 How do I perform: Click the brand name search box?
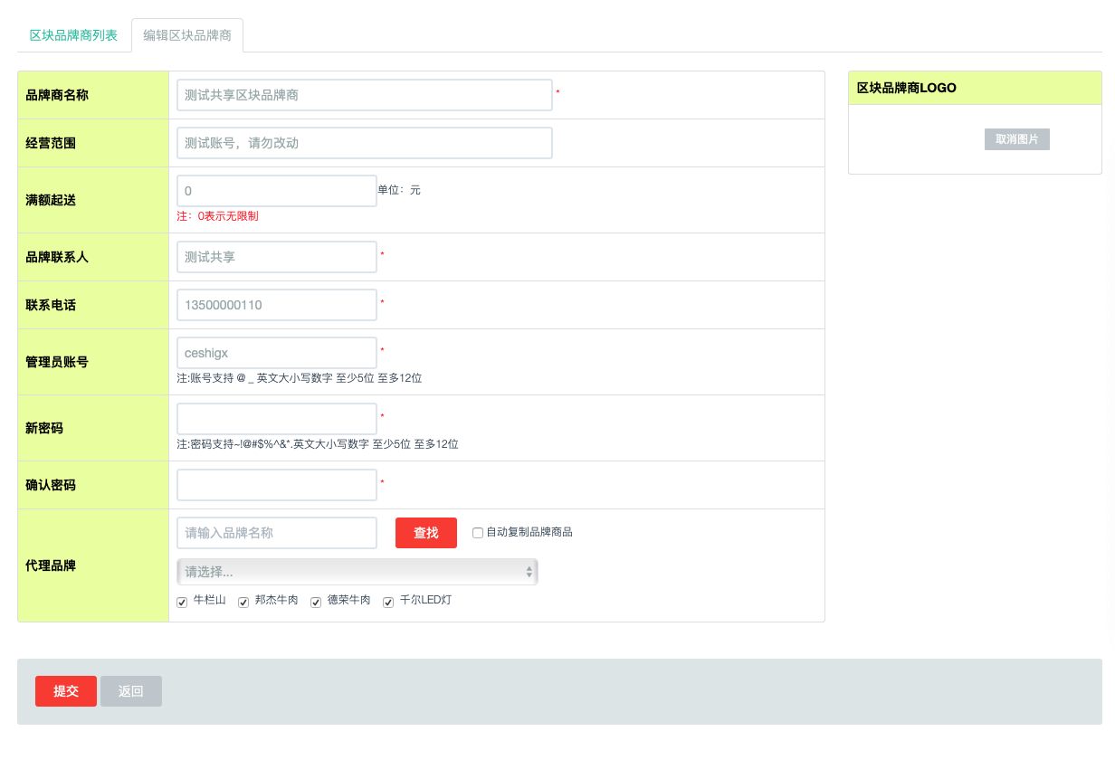(x=276, y=533)
